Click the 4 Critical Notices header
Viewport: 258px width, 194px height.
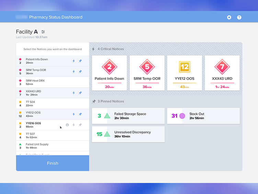(x=111, y=49)
